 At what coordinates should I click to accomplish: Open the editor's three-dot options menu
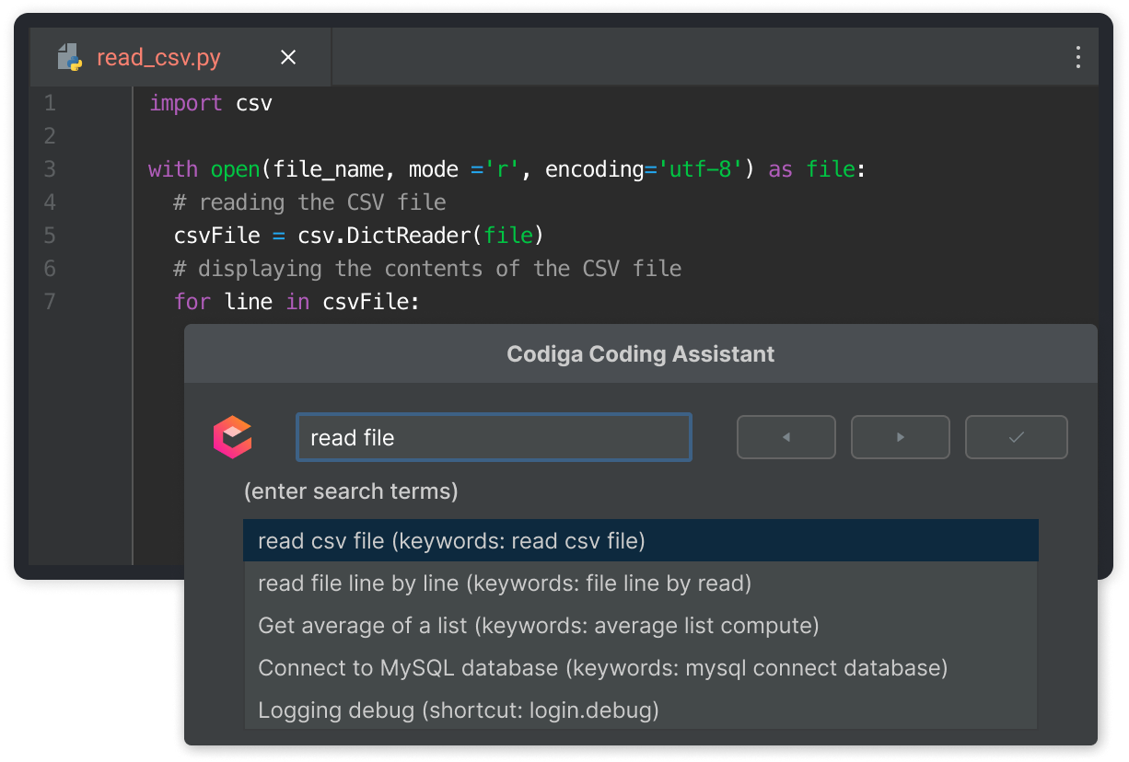pyautogui.click(x=1077, y=57)
